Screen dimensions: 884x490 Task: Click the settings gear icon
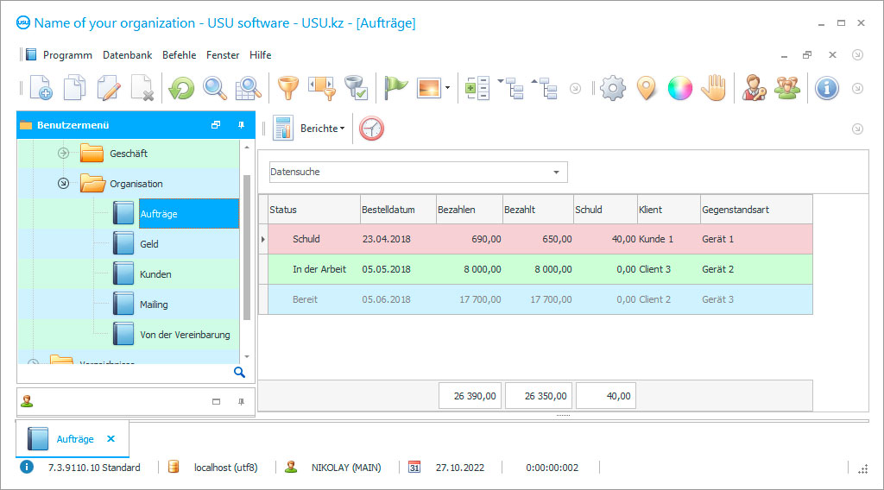click(x=613, y=89)
